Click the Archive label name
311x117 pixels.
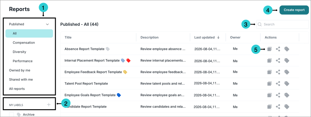pyautogui.click(x=29, y=115)
